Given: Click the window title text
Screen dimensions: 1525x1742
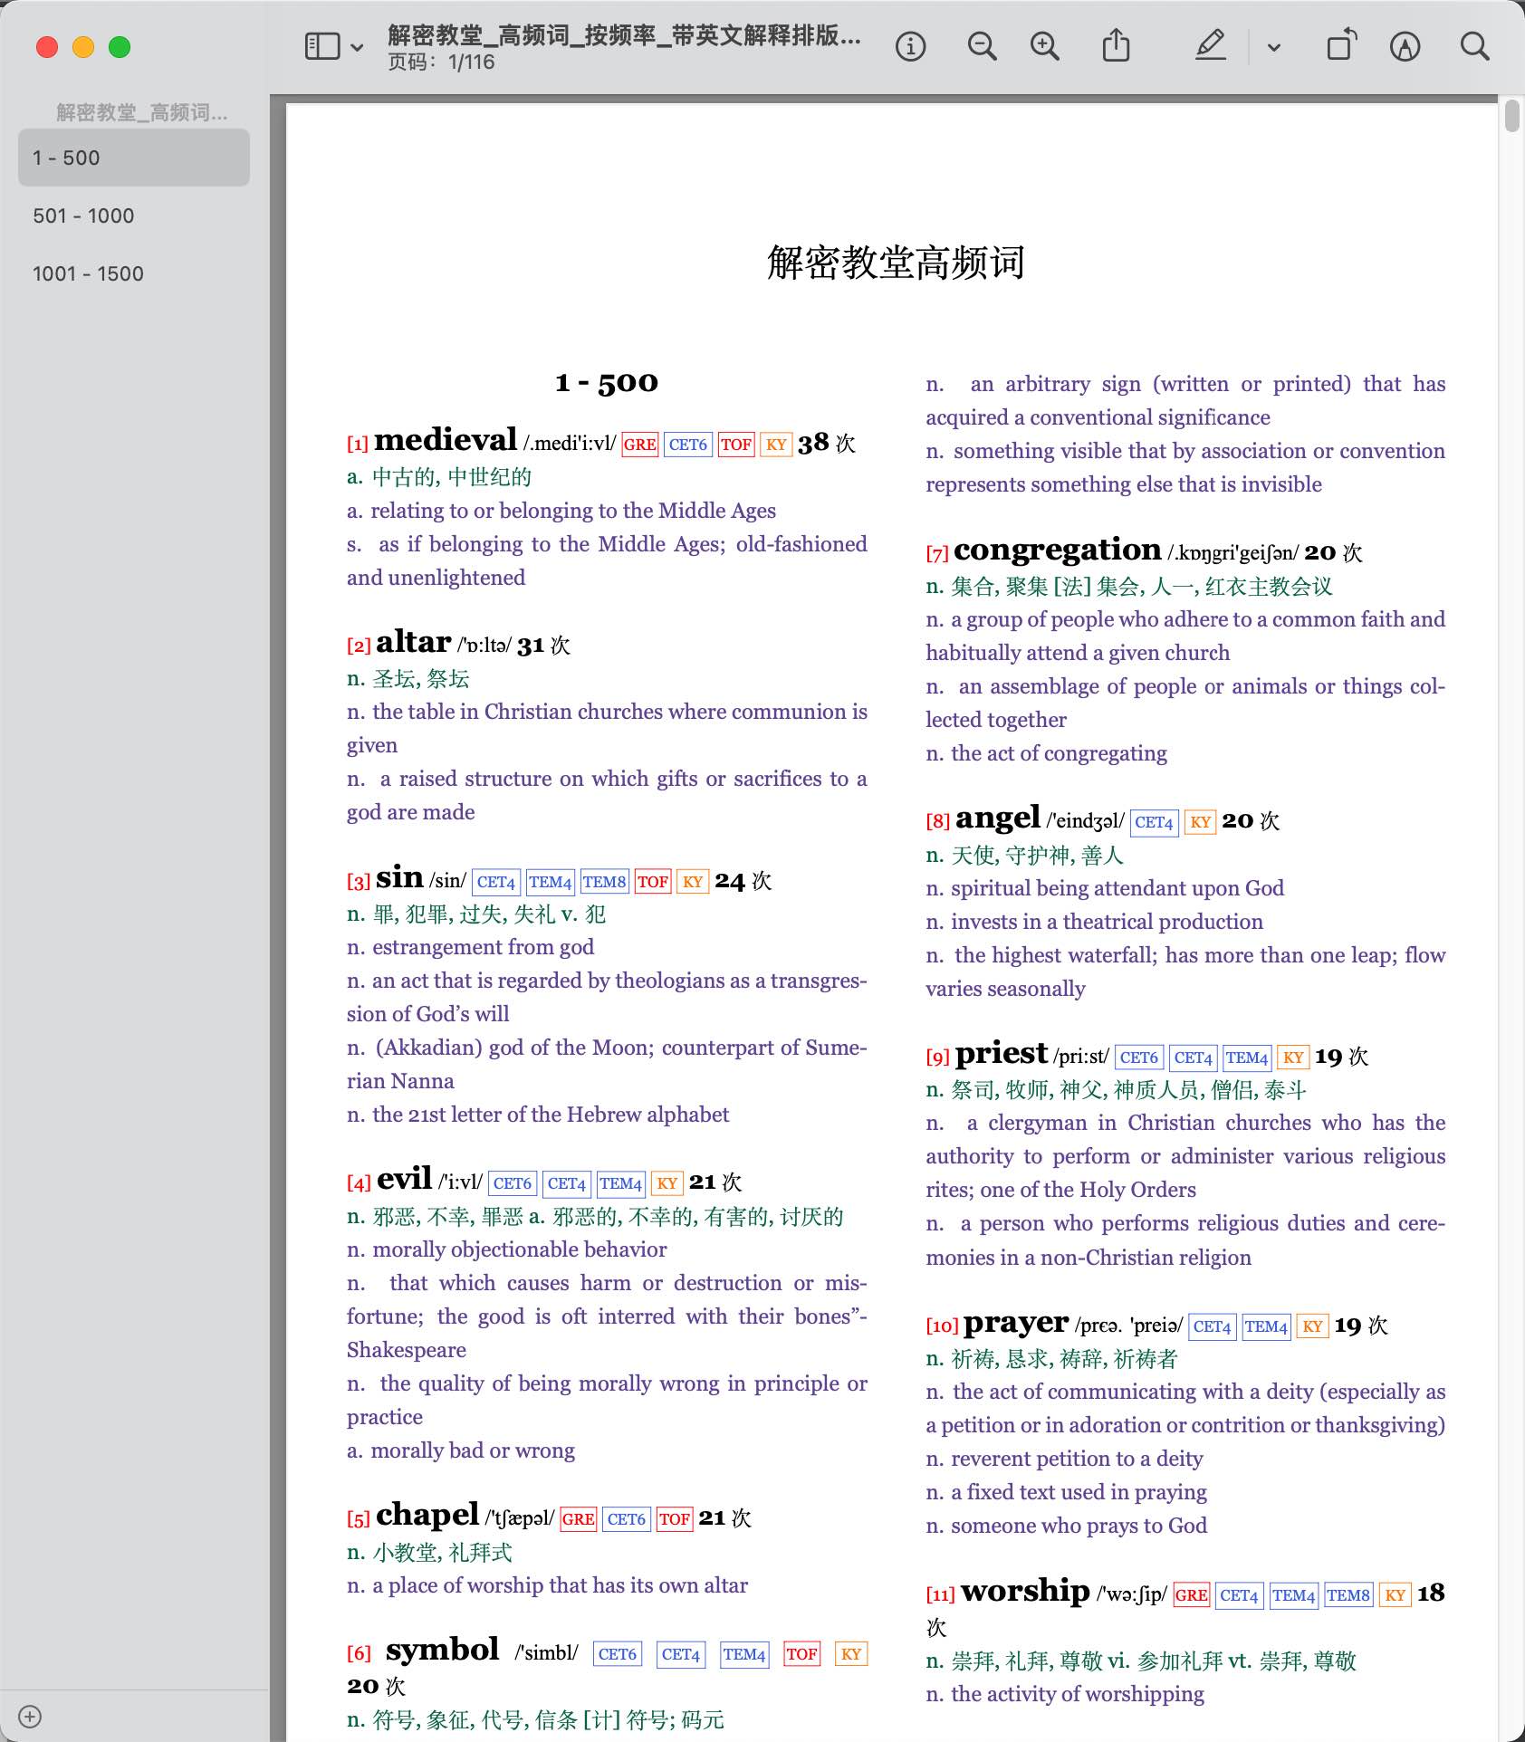Looking at the screenshot, I should [624, 35].
